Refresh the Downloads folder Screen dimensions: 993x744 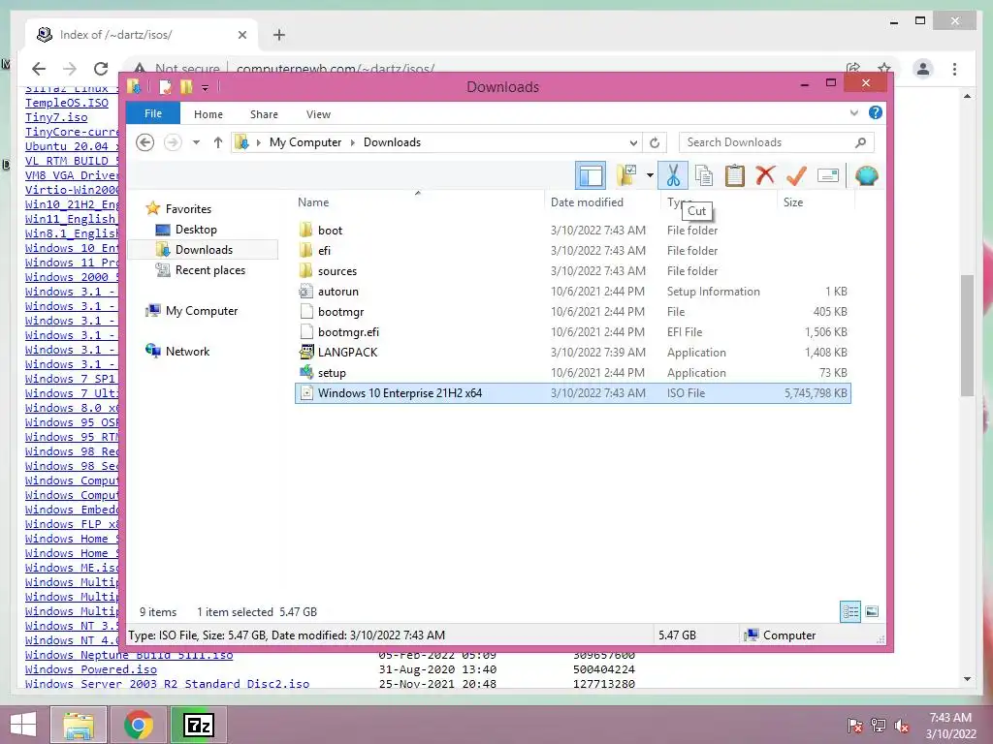tap(655, 142)
